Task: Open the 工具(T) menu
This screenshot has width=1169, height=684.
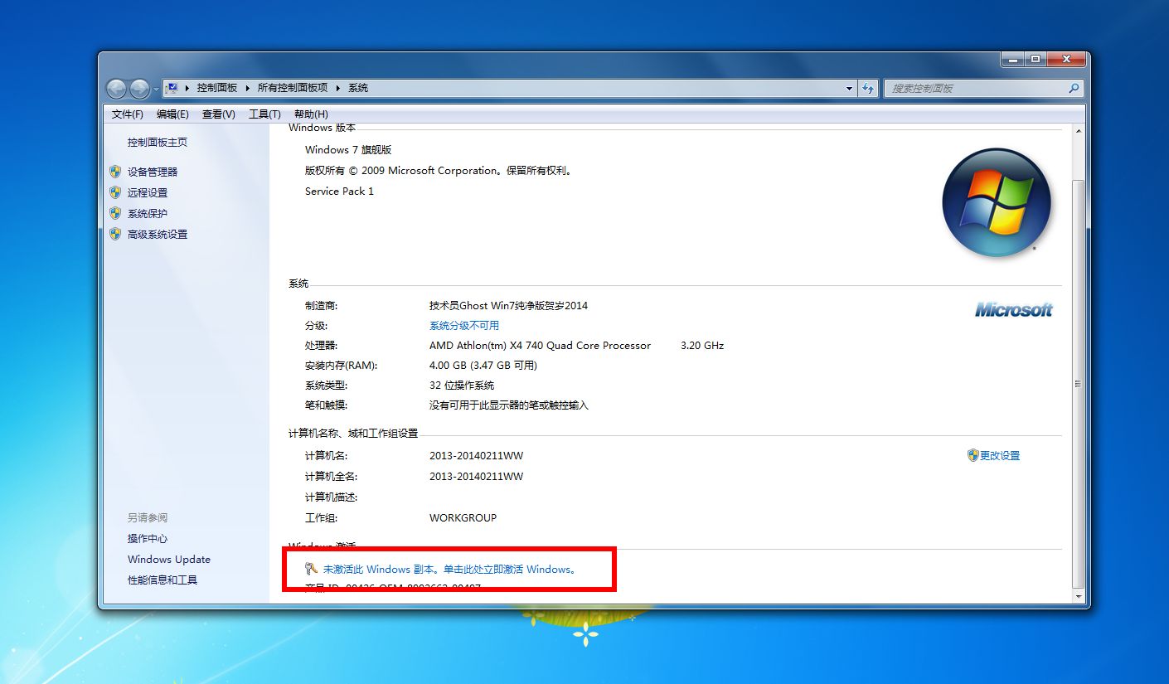Action: click(x=264, y=114)
